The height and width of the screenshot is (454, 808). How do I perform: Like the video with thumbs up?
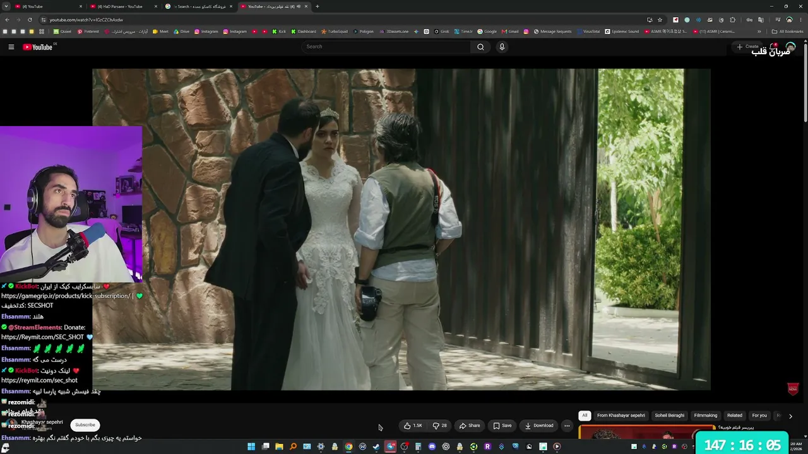point(413,426)
